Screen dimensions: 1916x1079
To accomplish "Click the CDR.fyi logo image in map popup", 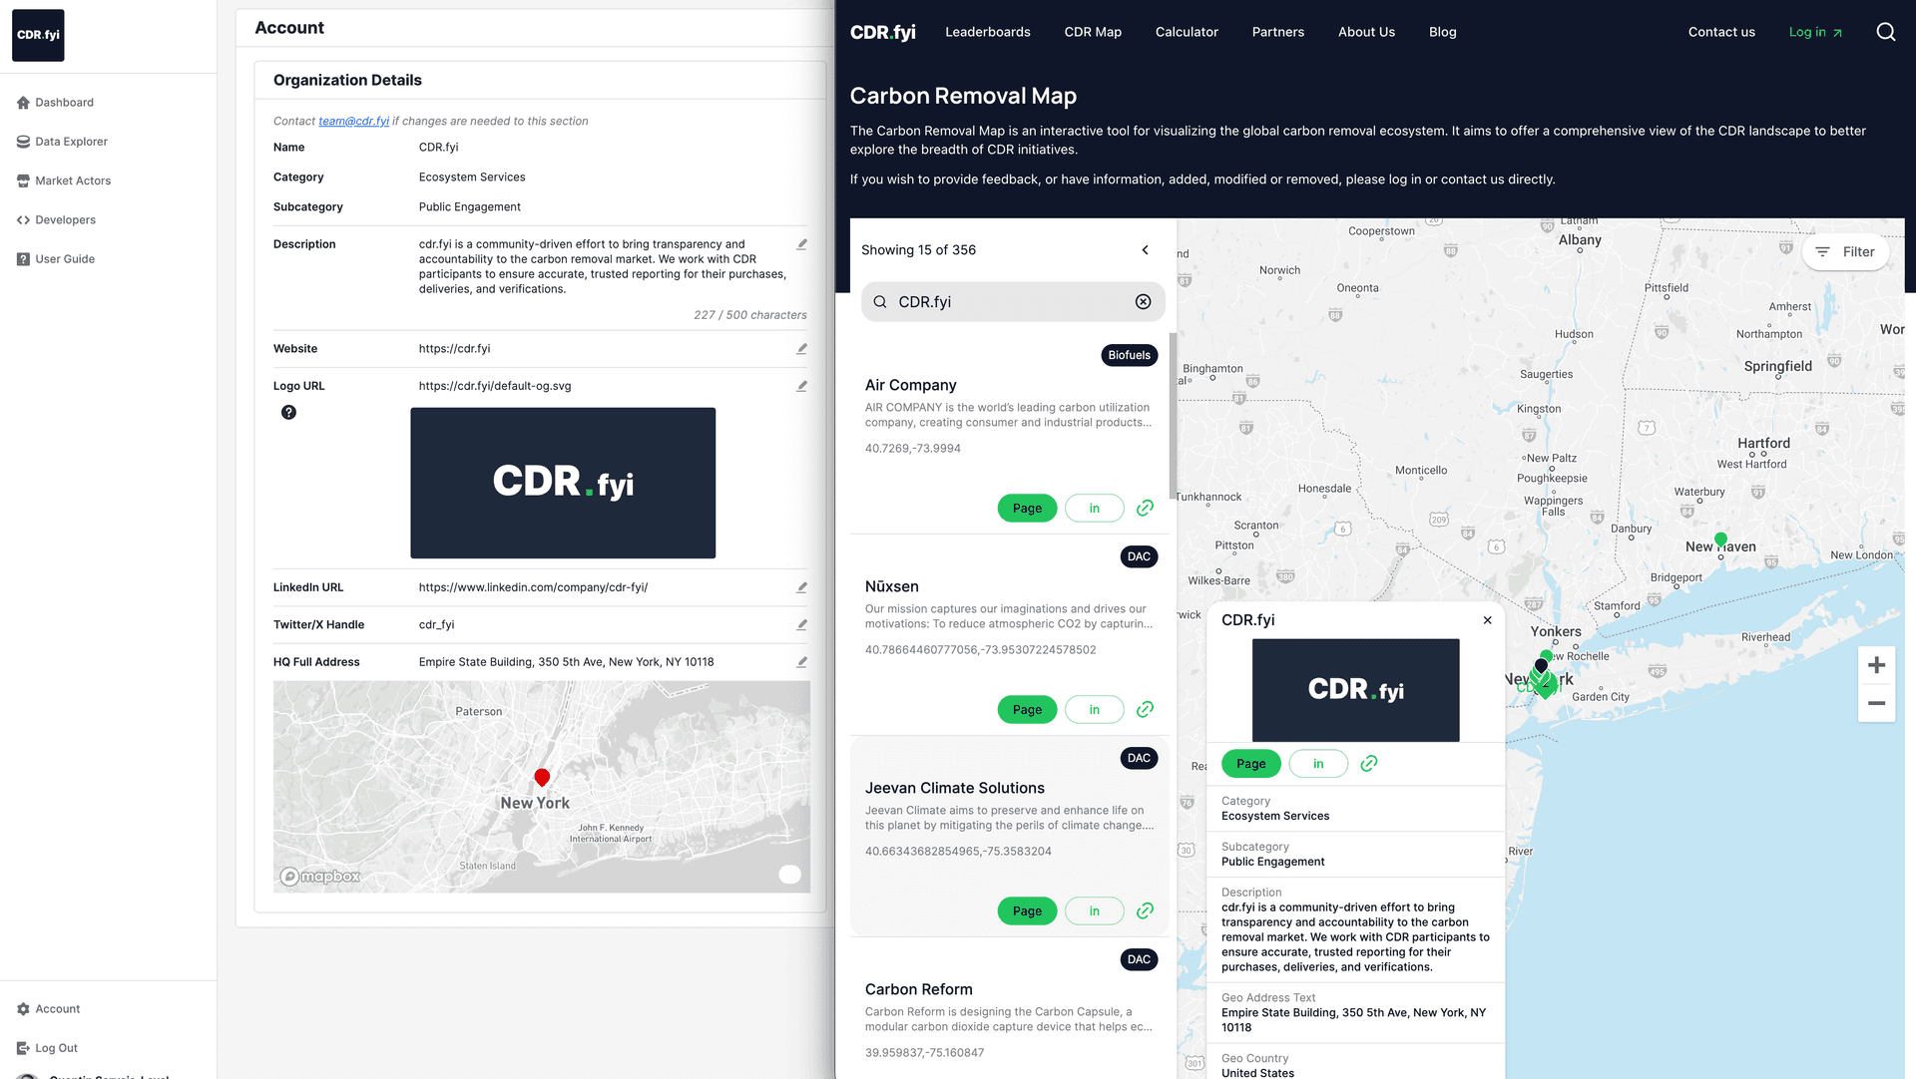I will click(1355, 690).
